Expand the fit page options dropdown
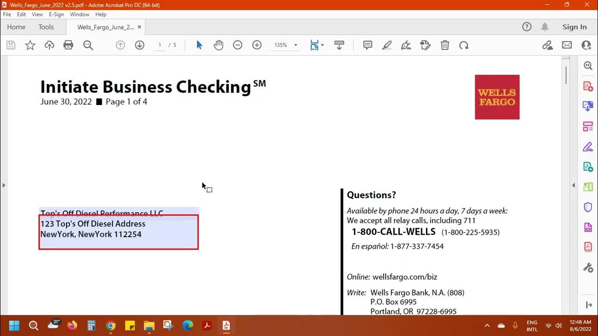 click(x=322, y=45)
